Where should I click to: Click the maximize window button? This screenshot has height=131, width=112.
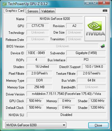[x=95, y=3]
